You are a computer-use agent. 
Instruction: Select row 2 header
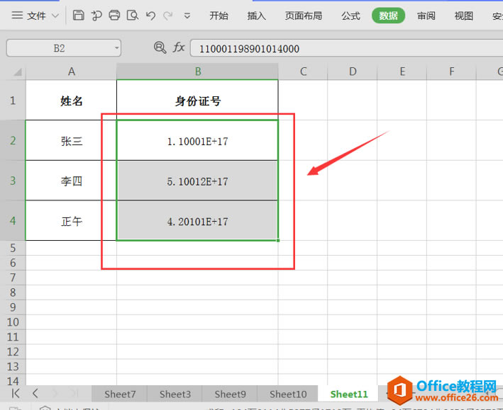point(13,140)
